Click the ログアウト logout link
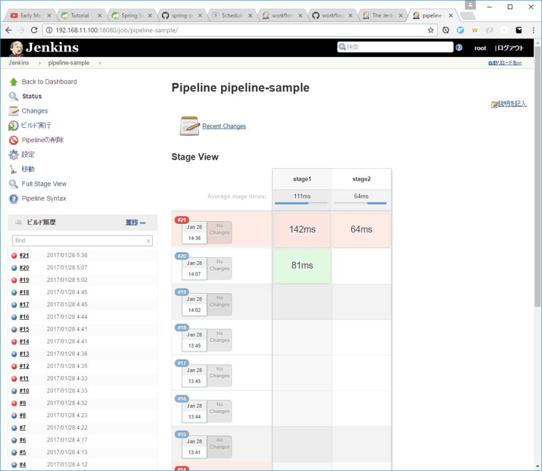 tap(510, 48)
